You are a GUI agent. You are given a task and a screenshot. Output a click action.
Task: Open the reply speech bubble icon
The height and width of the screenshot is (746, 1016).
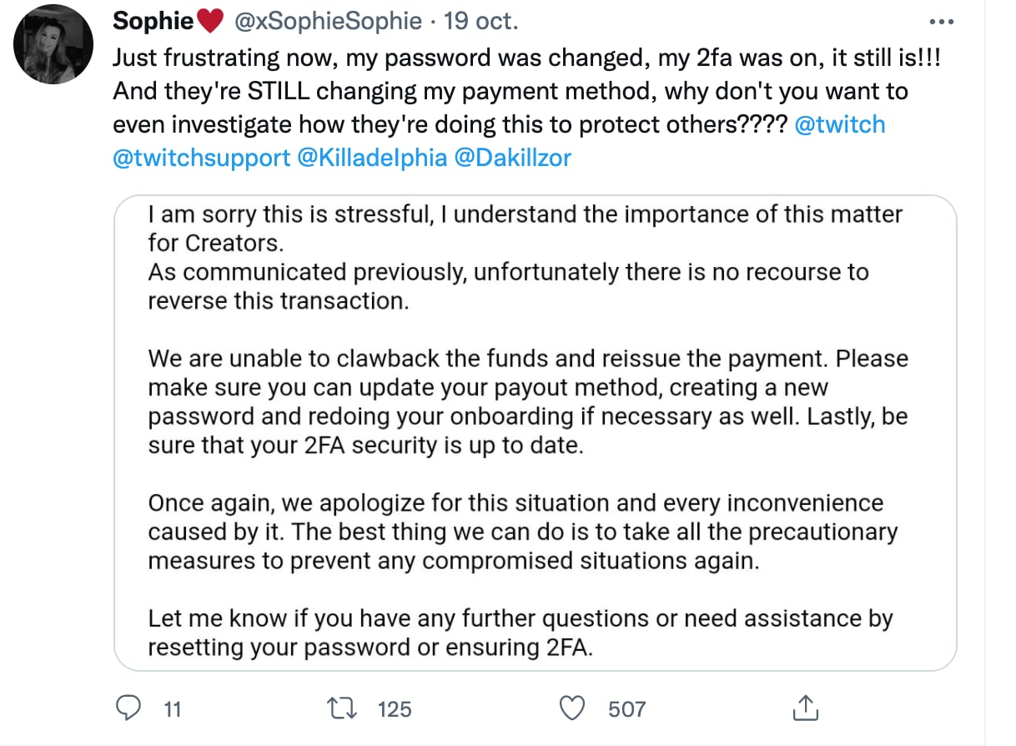point(128,708)
